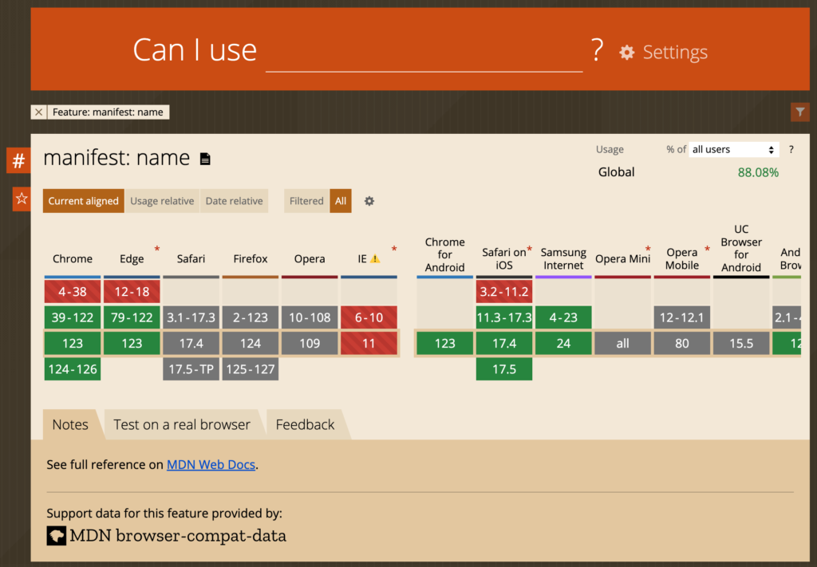The height and width of the screenshot is (567, 817).
Task: Click the usage help question mark
Action: [791, 149]
